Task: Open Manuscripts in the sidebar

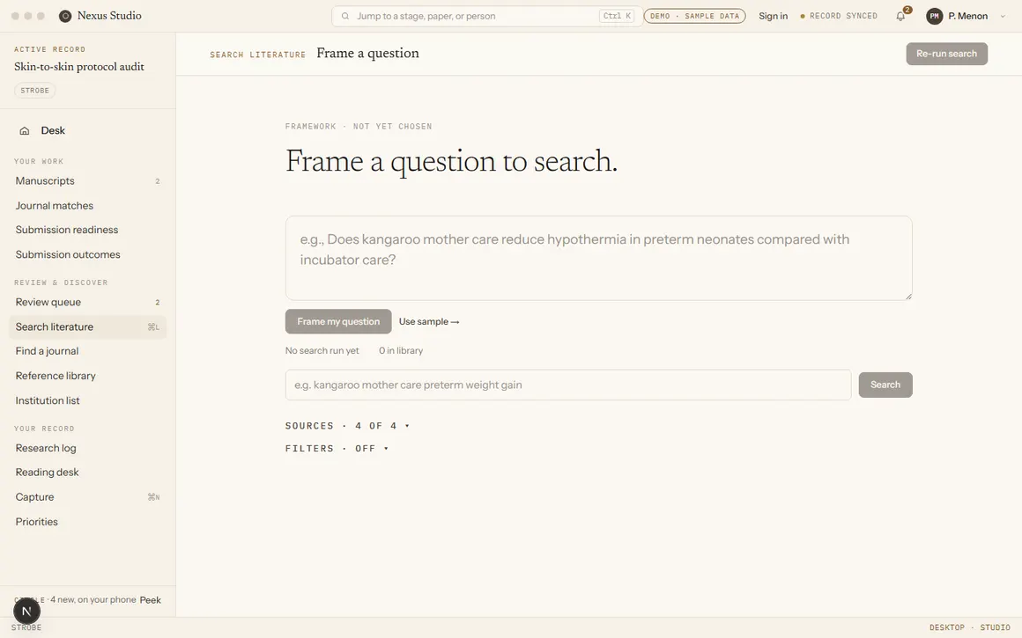Action: [87, 181]
